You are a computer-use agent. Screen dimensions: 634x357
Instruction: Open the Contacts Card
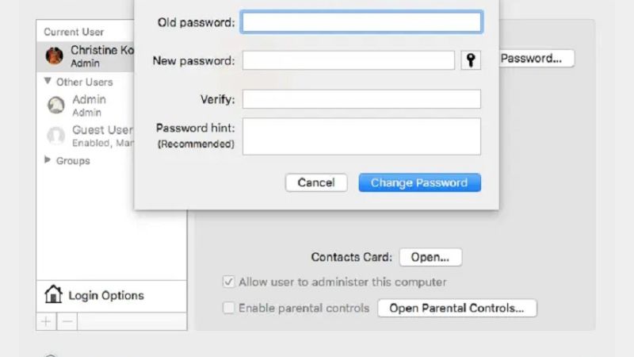430,257
